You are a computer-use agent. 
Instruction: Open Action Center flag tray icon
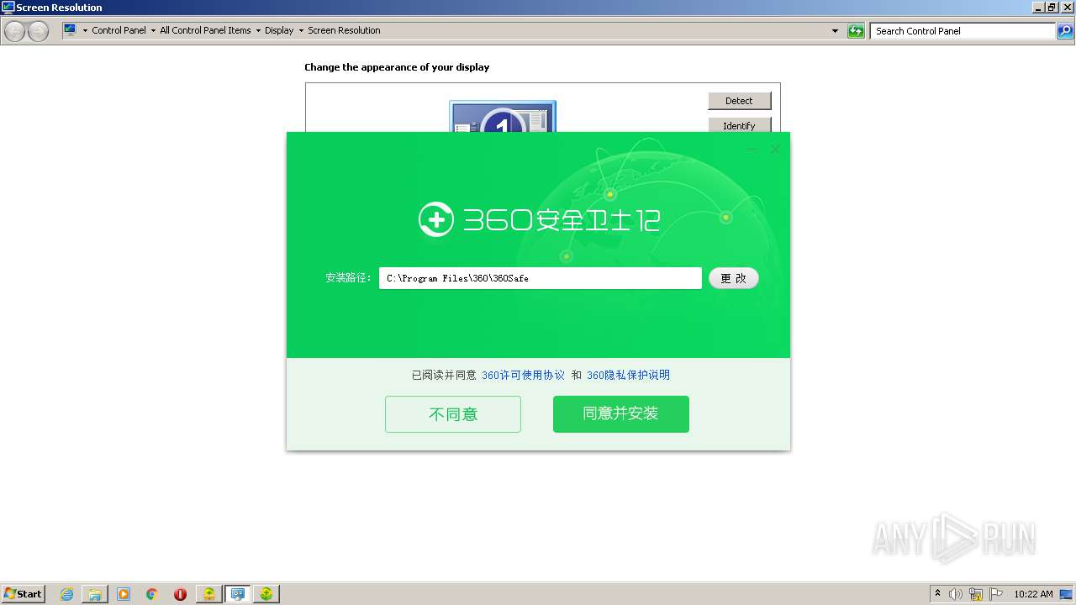(x=996, y=594)
